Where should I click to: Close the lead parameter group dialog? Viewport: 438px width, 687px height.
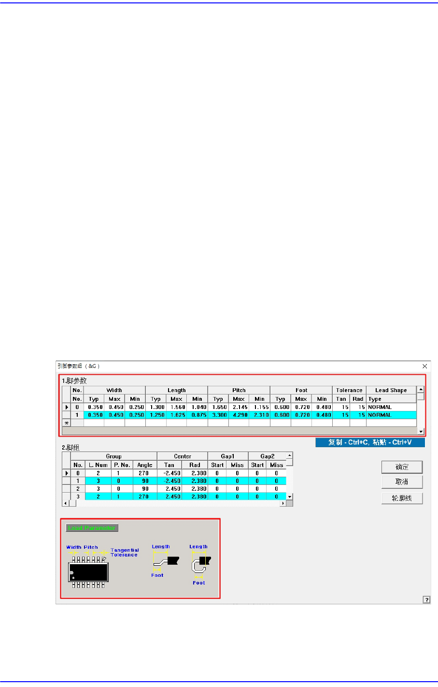pos(425,366)
